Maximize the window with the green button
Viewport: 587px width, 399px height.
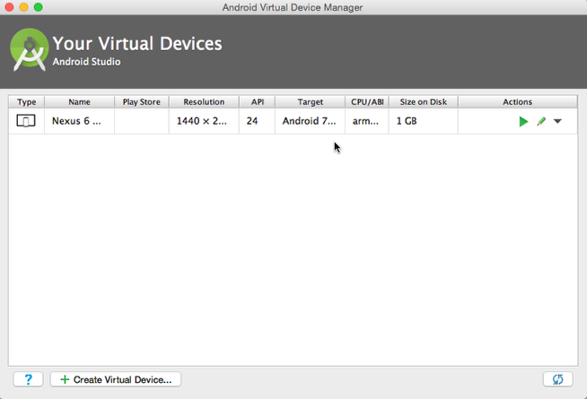(39, 7)
